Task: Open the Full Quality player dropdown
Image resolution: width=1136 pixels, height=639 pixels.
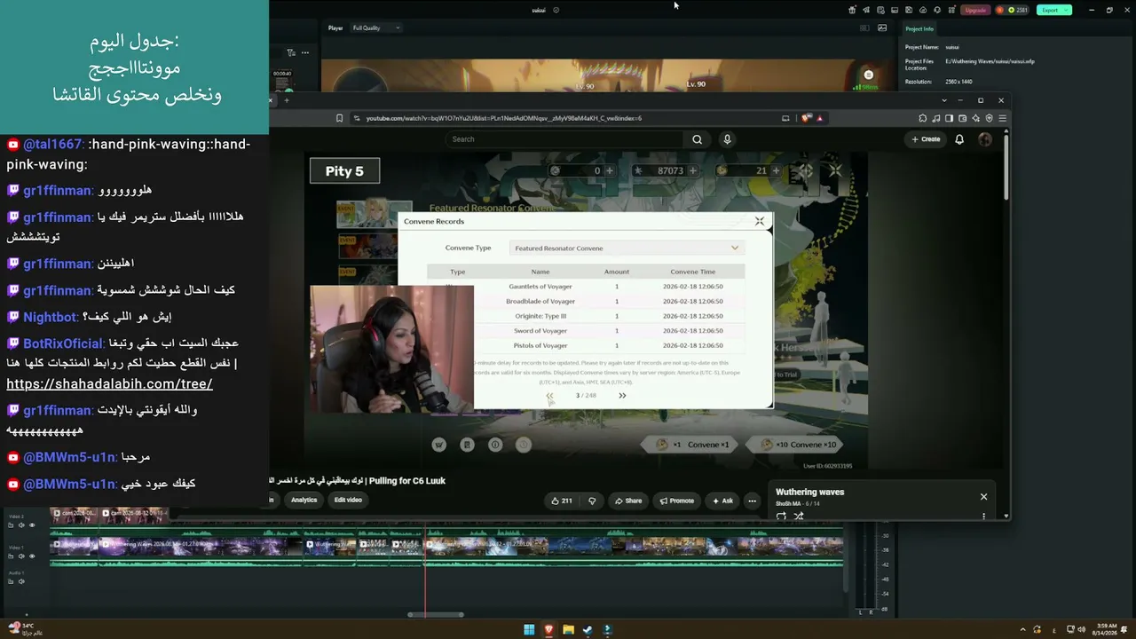Action: [375, 28]
